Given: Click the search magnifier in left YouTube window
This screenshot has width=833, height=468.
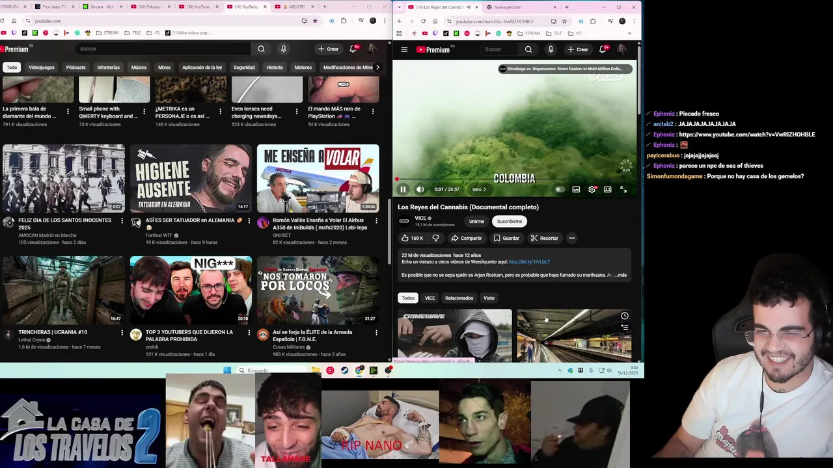Looking at the screenshot, I should pyautogui.click(x=261, y=49).
